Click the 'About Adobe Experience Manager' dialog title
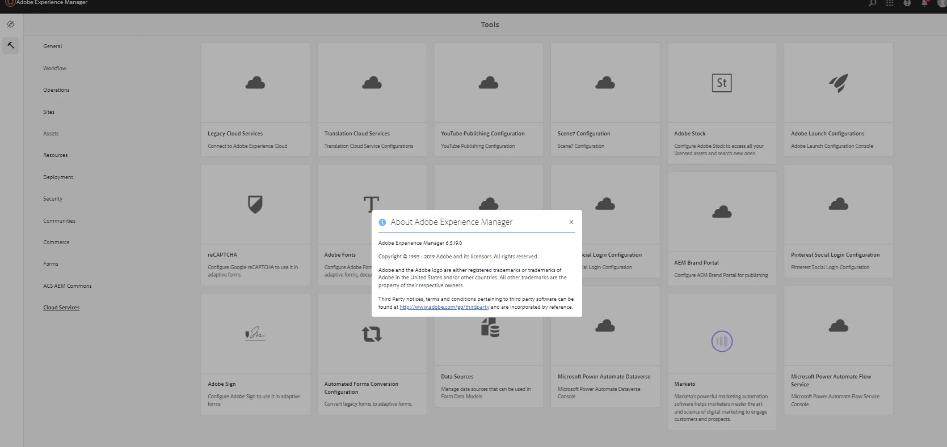Image resolution: width=947 pixels, height=447 pixels. 451,222
